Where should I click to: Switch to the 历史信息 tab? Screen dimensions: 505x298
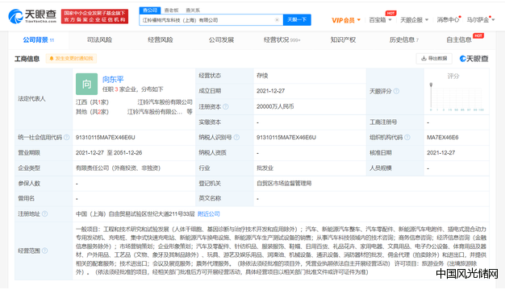(x=404, y=39)
